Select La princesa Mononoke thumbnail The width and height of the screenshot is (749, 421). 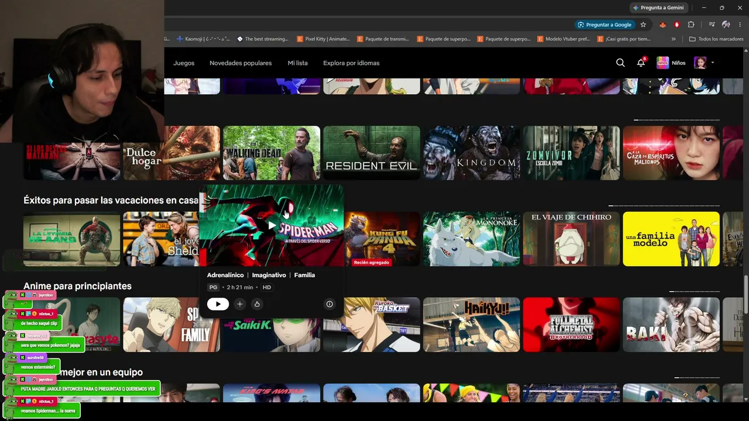click(472, 239)
